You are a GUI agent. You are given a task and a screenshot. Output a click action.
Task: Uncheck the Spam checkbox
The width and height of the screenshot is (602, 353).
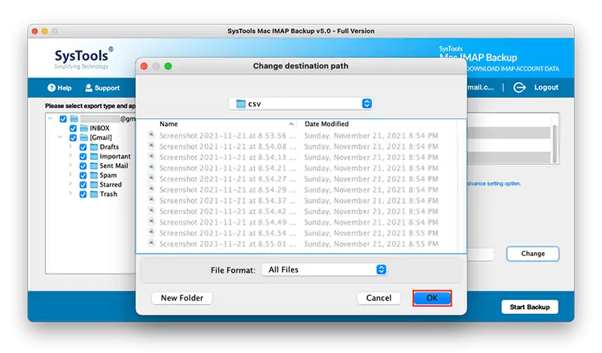(83, 175)
